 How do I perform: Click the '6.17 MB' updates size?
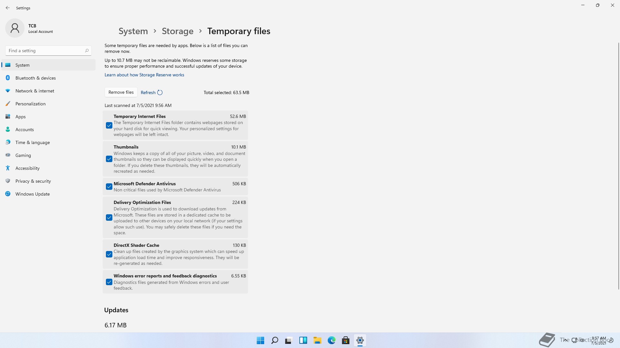pyautogui.click(x=116, y=325)
